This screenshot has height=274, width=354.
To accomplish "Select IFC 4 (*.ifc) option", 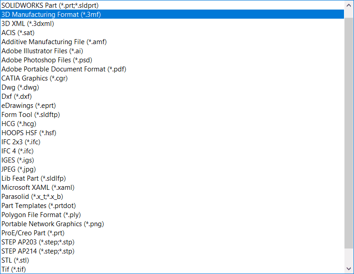I will tap(172, 151).
